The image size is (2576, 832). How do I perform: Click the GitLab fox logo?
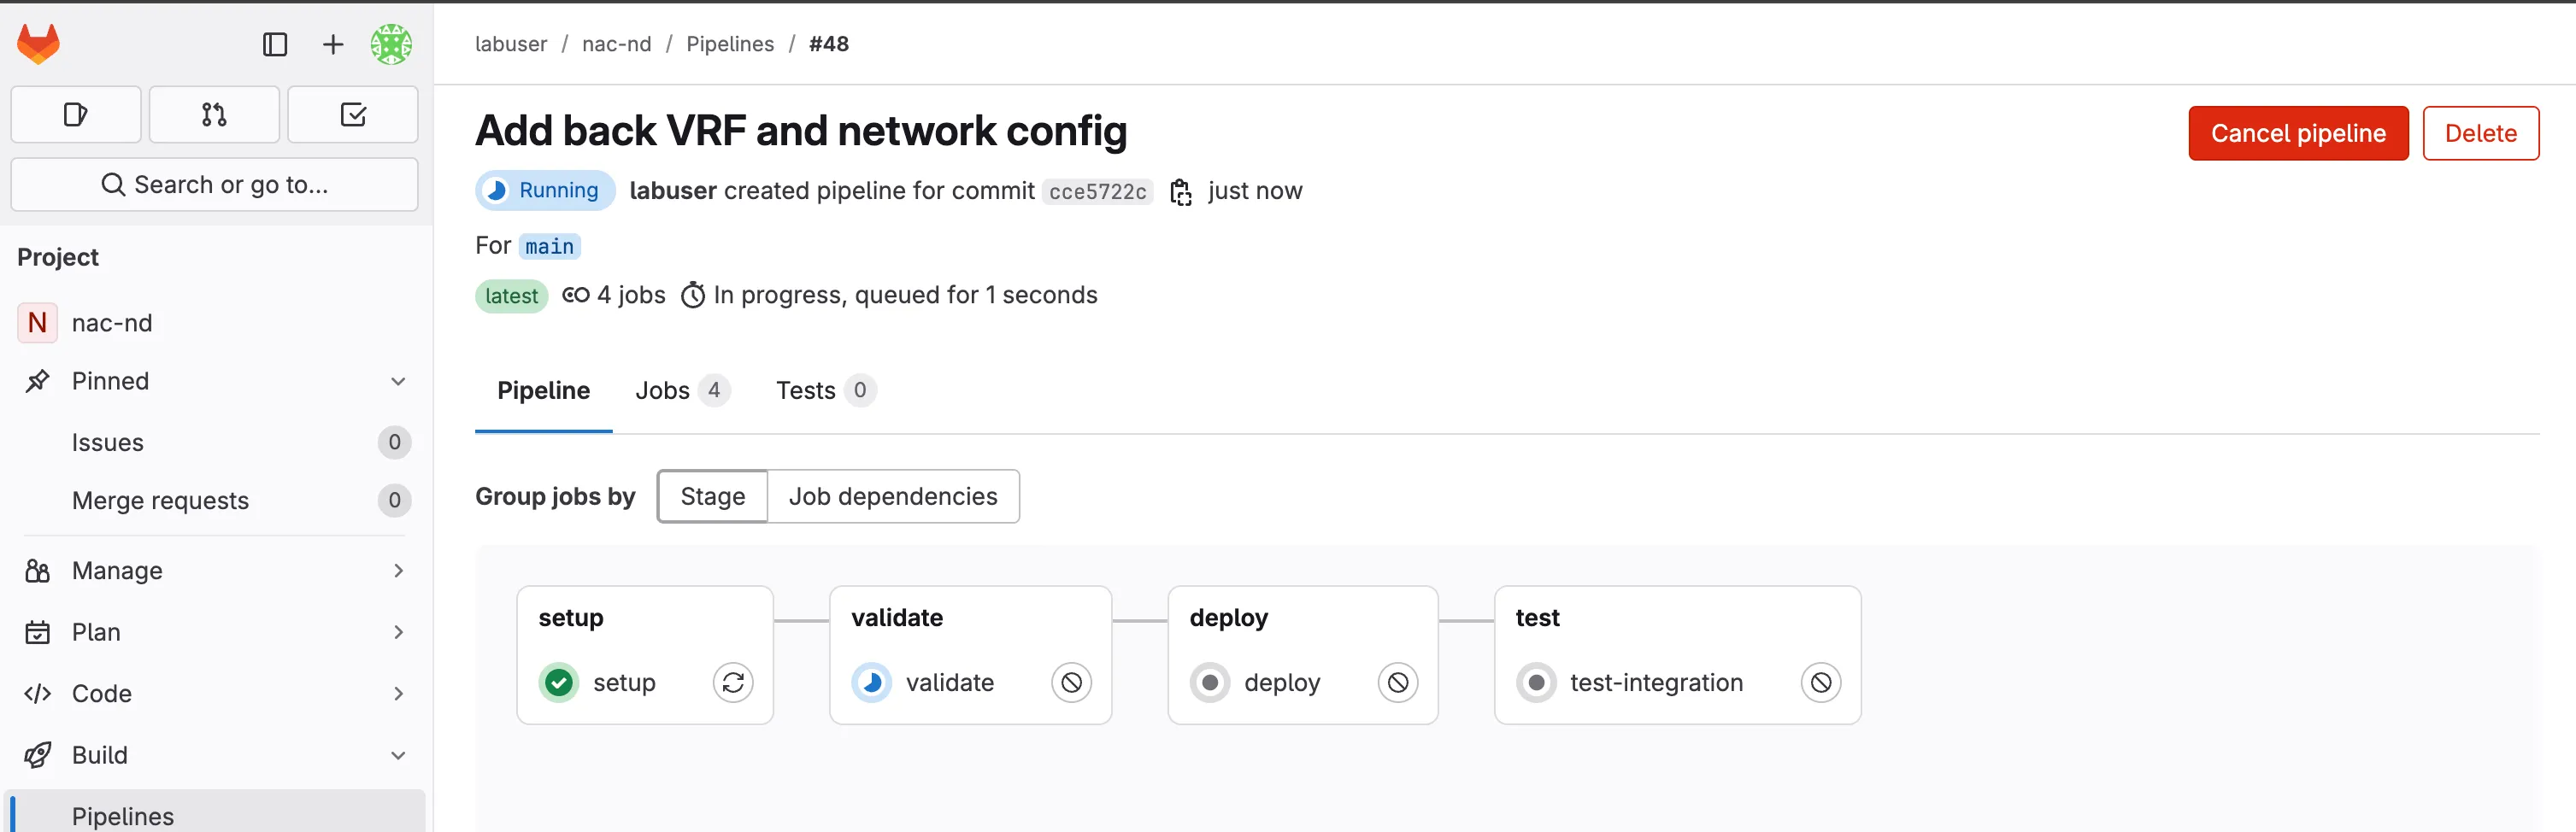click(x=39, y=44)
